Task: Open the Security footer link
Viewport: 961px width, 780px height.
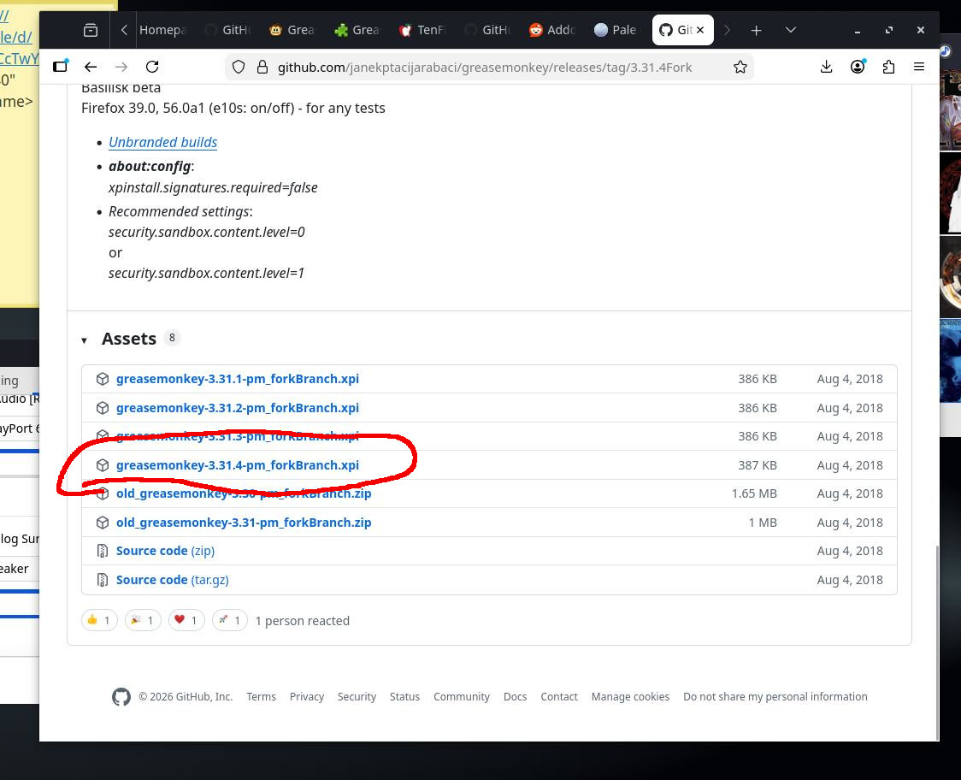Action: coord(357,696)
